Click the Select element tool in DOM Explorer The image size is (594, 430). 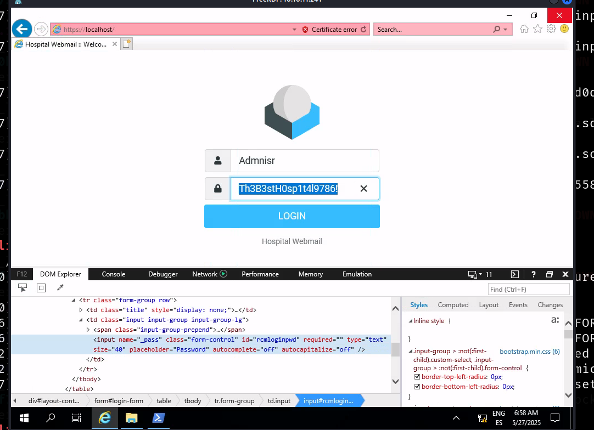tap(23, 288)
